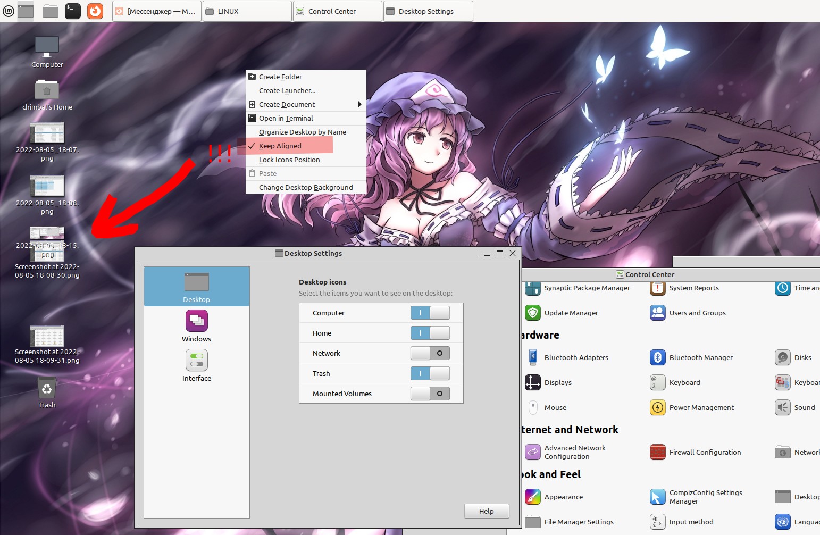This screenshot has height=535, width=820.
Task: Open Bluetooth Manager in Control Center
Action: point(692,357)
